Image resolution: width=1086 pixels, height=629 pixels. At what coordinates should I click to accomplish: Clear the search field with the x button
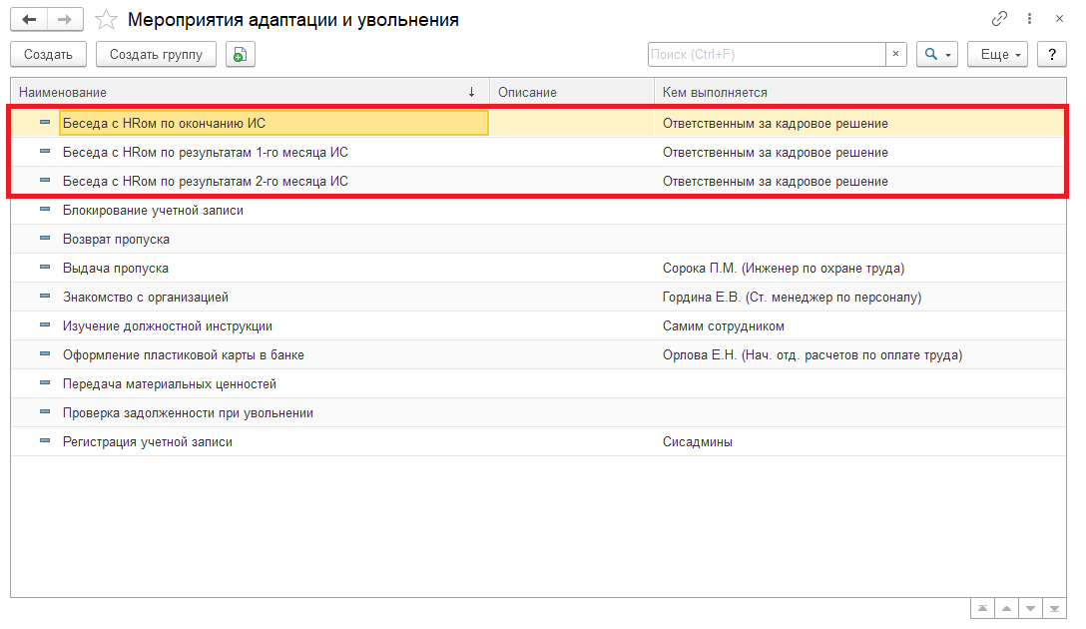coord(896,55)
